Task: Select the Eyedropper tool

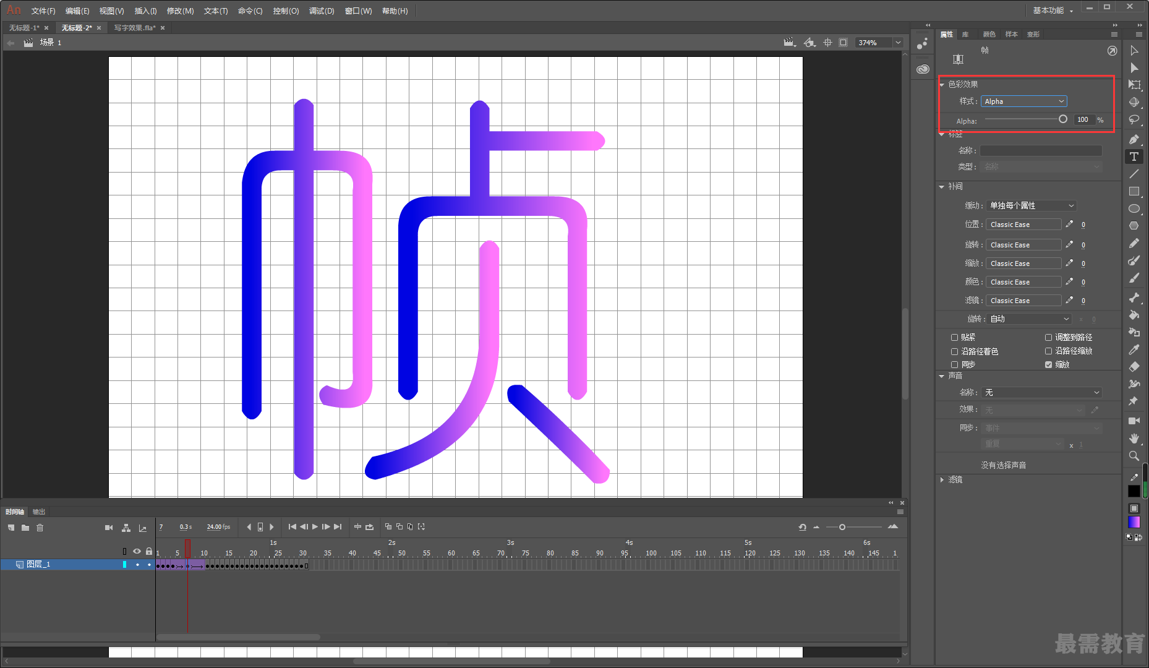Action: [1134, 349]
